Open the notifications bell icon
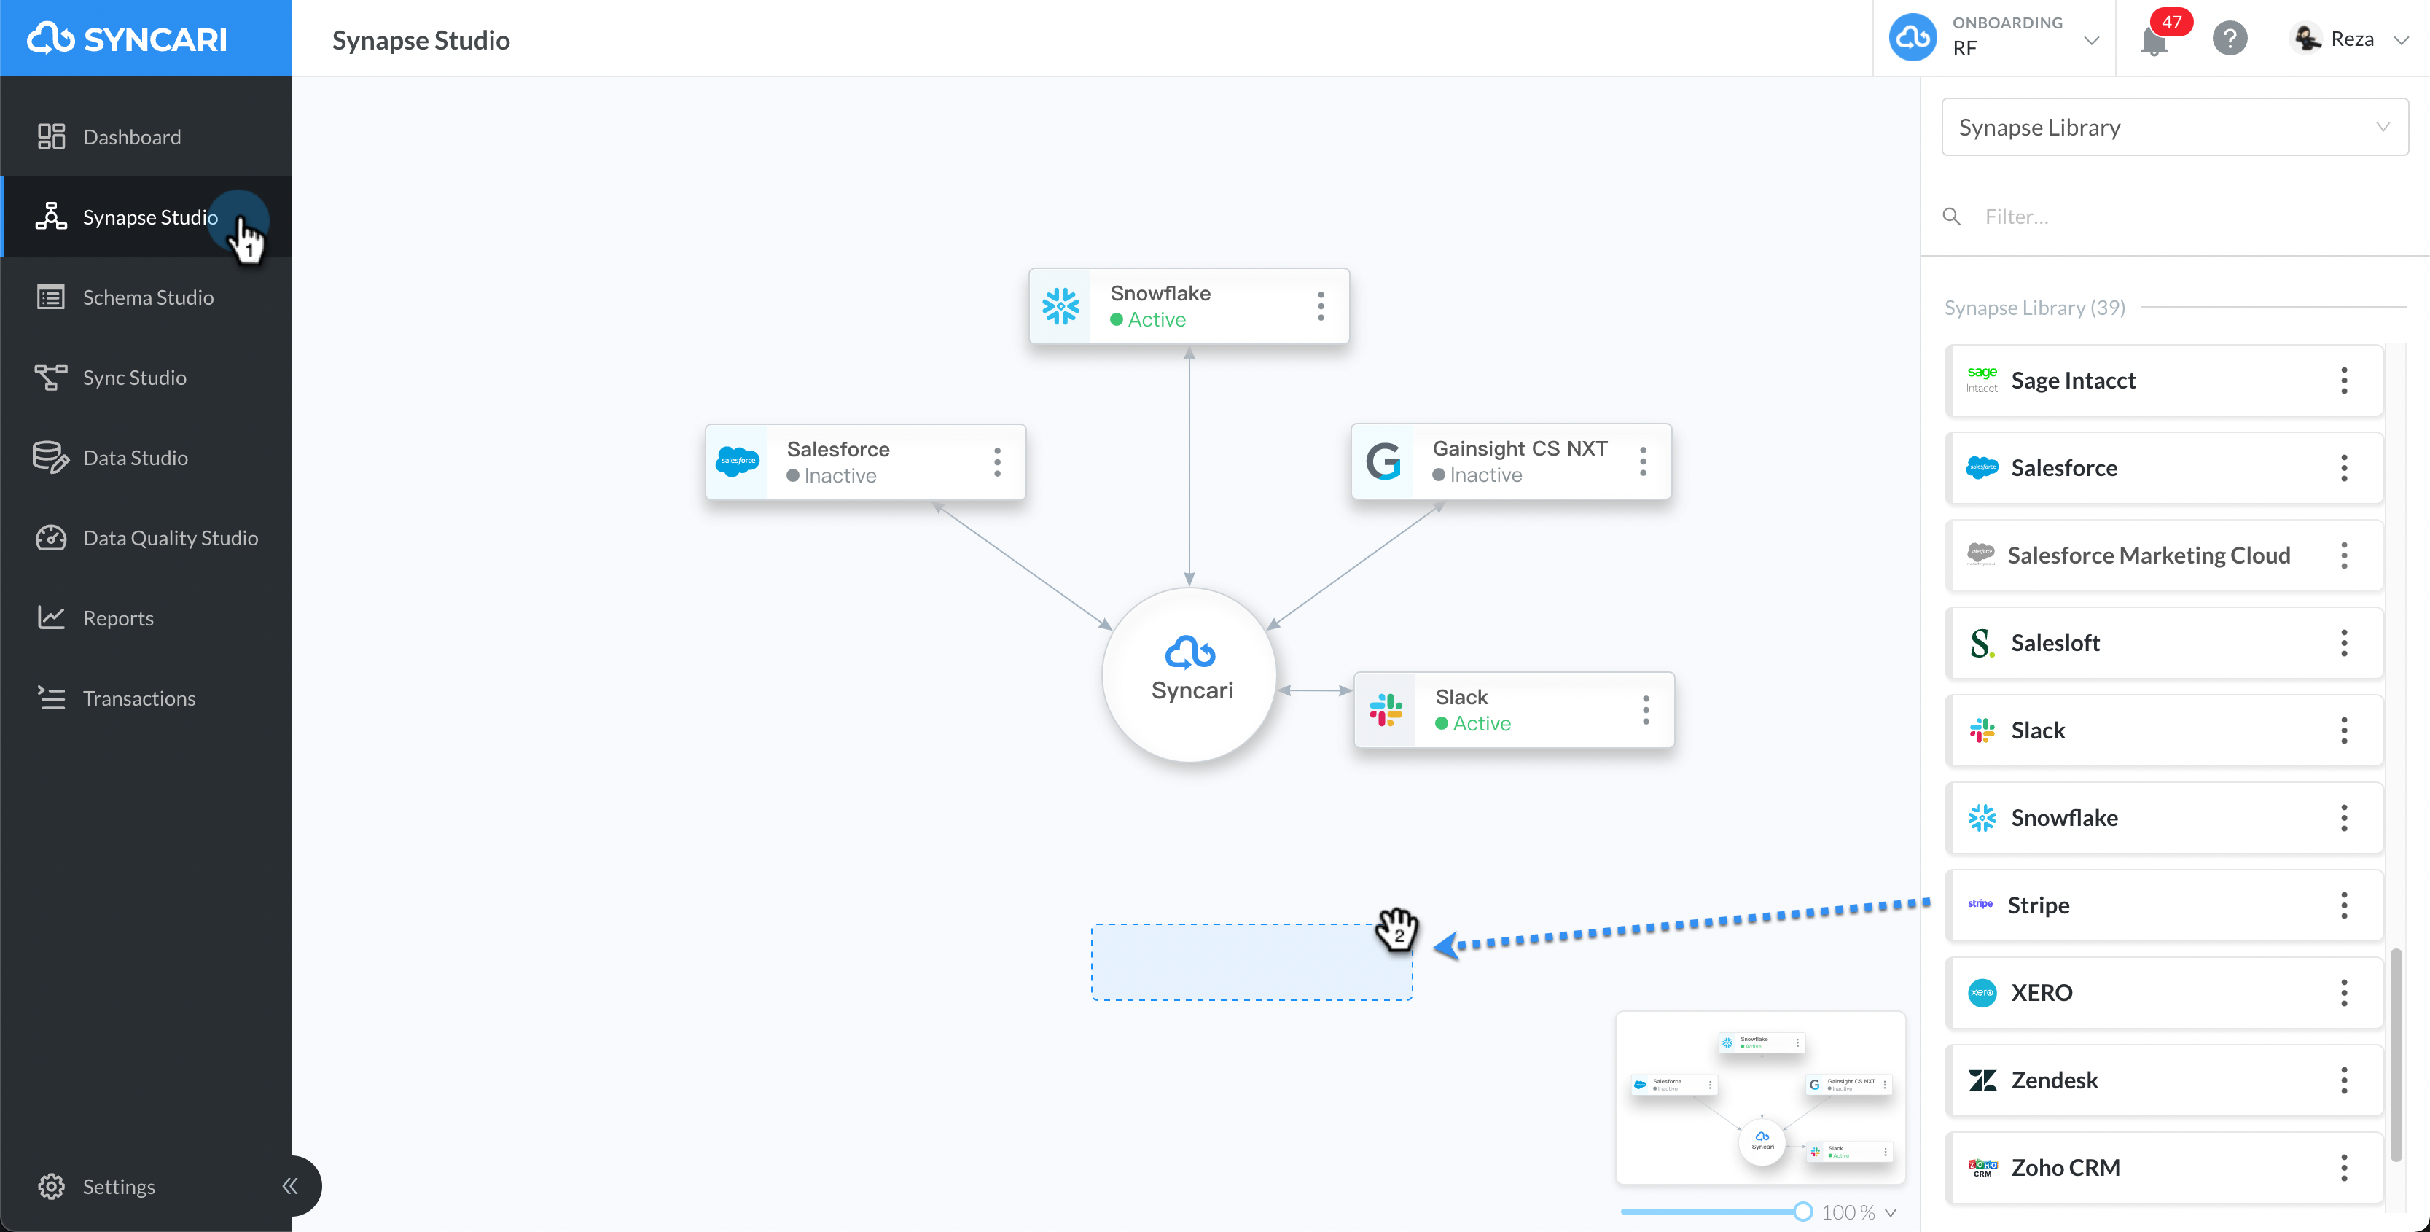 (2154, 42)
